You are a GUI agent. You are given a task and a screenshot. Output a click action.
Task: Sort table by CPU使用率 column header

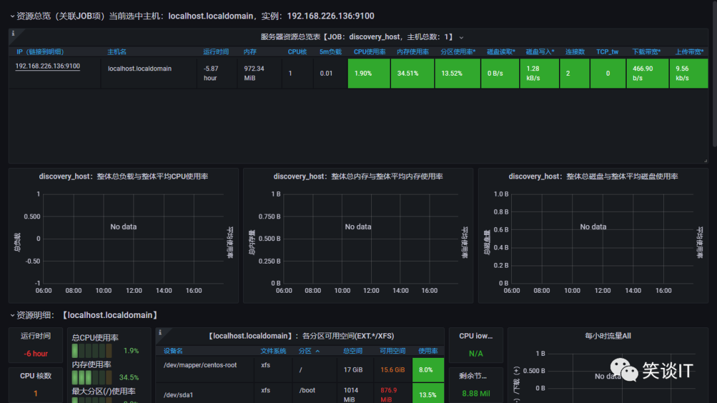[370, 52]
